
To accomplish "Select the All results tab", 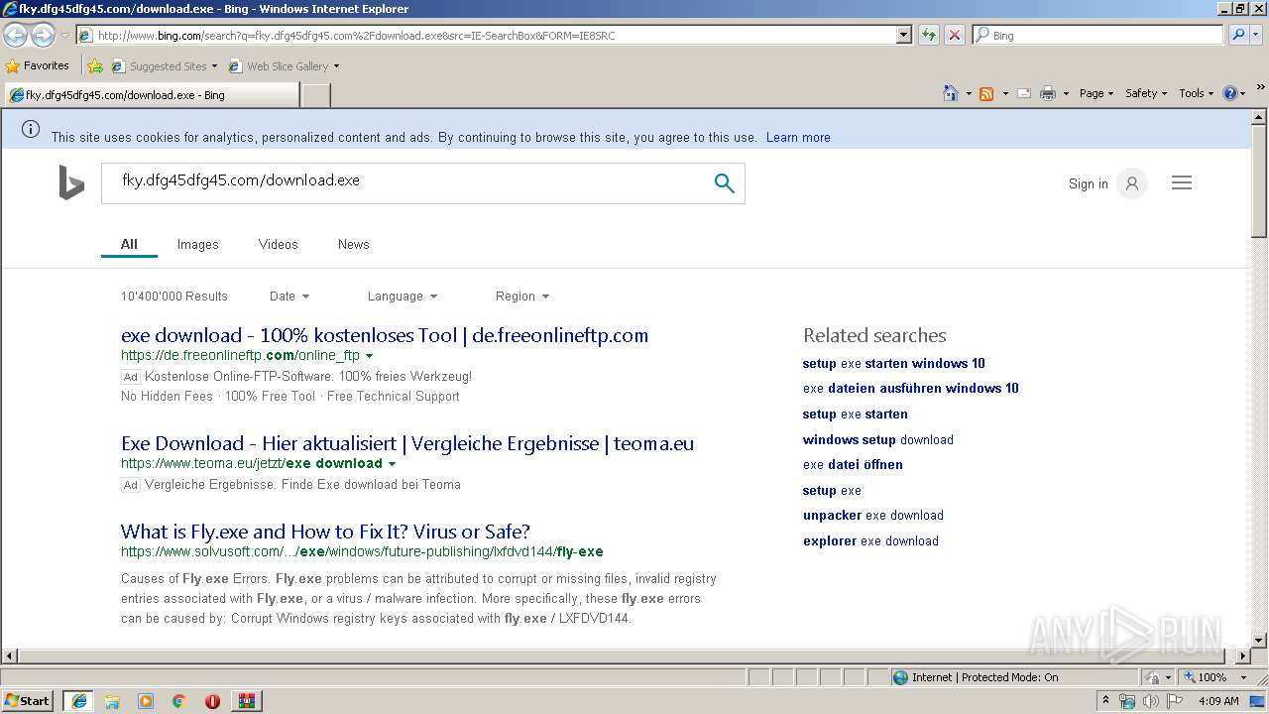I will point(129,244).
